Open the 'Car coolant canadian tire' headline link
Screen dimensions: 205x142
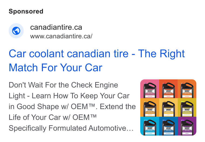[x=97, y=53]
